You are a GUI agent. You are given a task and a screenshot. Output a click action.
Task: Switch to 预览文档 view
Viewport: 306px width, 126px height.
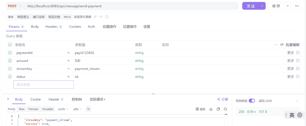pos(54,17)
